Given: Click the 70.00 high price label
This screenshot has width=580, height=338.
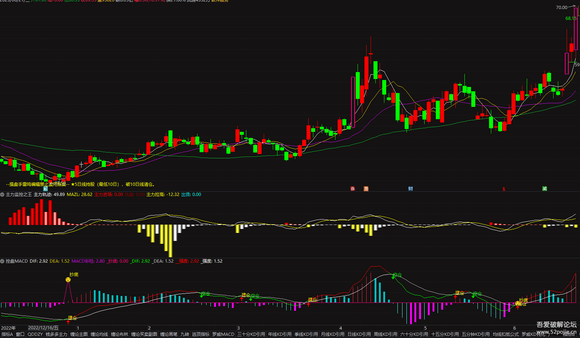Looking at the screenshot, I should tap(562, 7).
